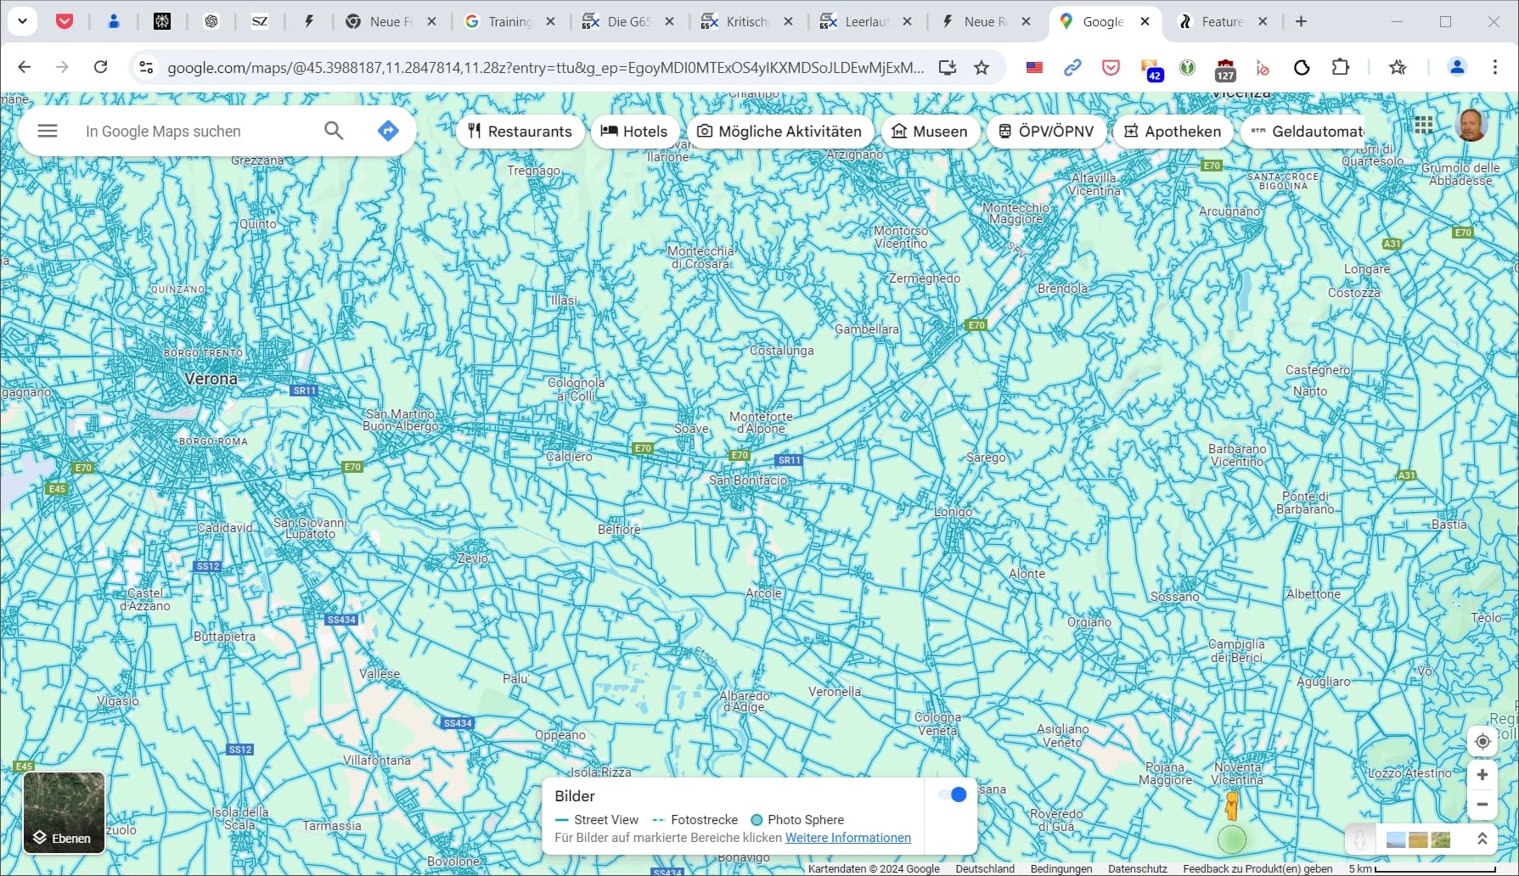Toggle the Street View Pegman layer button
Image resolution: width=1519 pixels, height=876 pixels.
pos(1360,839)
